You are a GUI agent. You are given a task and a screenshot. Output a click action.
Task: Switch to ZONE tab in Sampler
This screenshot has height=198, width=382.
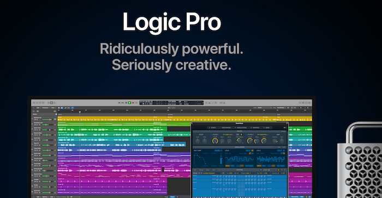tap(266, 127)
